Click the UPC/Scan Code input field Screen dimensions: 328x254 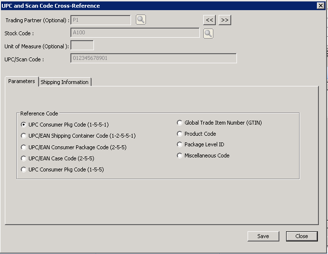154,58
